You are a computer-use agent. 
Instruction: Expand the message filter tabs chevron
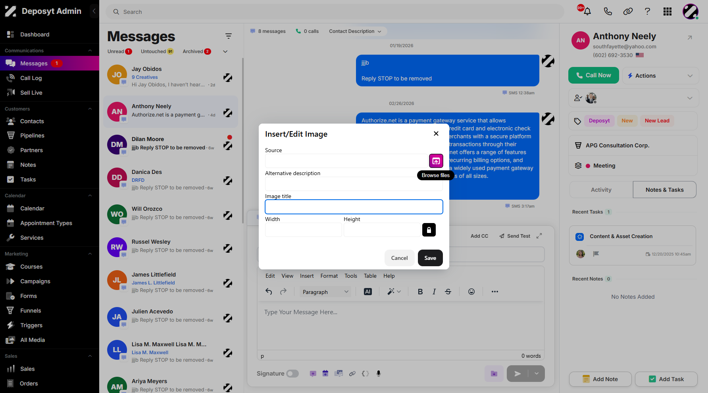tap(225, 52)
